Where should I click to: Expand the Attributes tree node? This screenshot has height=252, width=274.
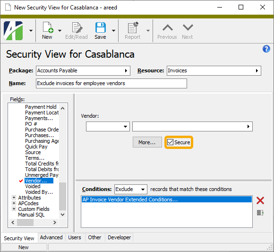coord(14,198)
